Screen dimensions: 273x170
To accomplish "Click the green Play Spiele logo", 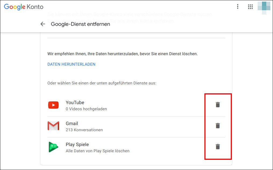I will pyautogui.click(x=53, y=147).
